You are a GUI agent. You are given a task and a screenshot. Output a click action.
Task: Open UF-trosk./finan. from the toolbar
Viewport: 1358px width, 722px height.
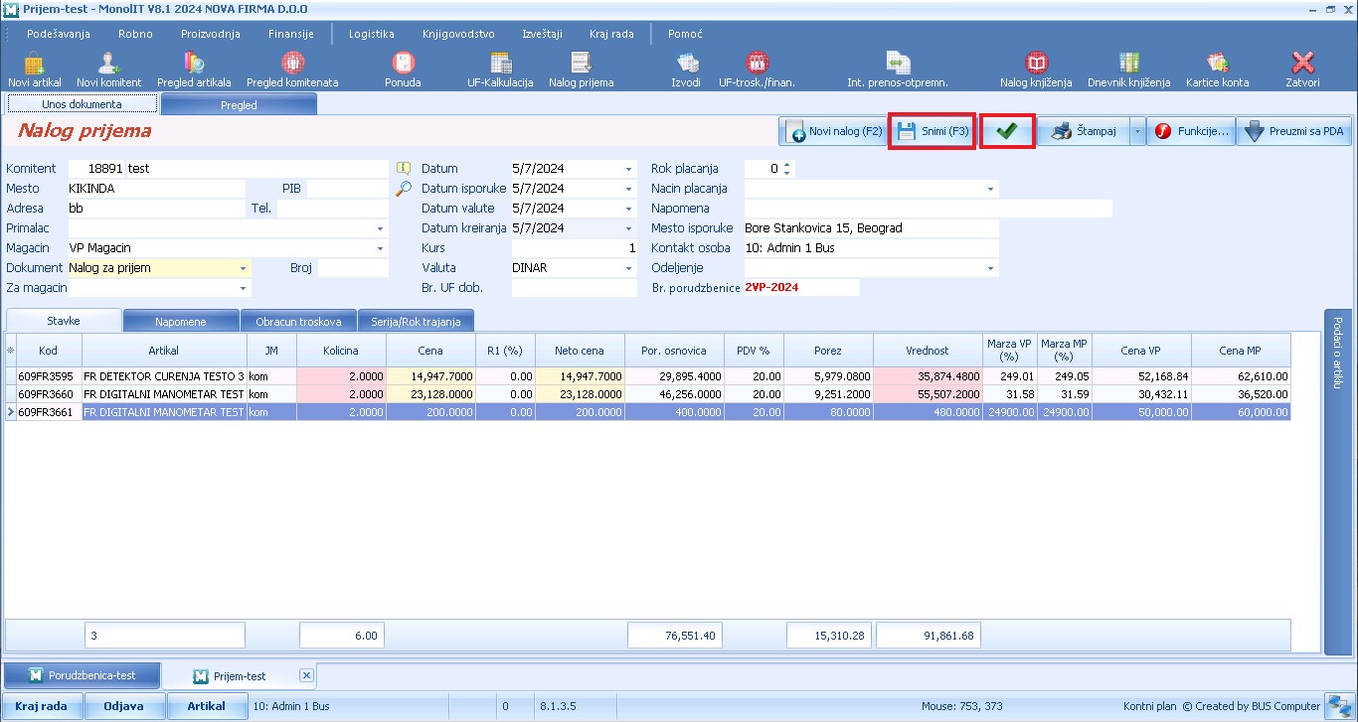click(x=757, y=70)
